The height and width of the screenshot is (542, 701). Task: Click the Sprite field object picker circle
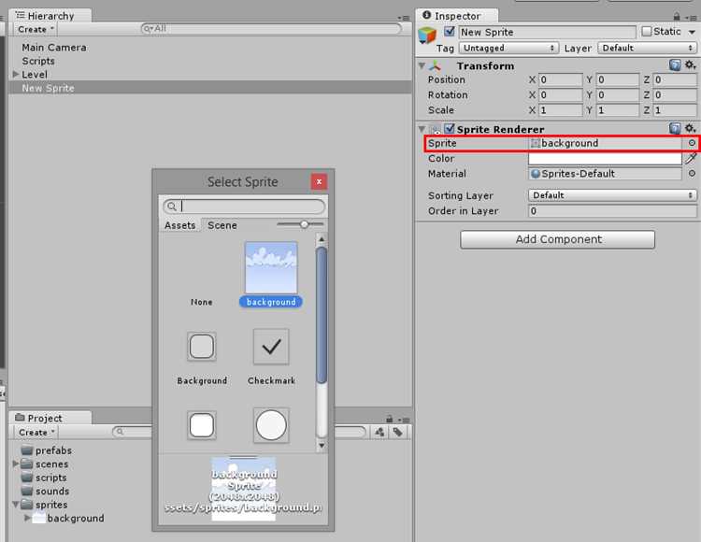692,143
